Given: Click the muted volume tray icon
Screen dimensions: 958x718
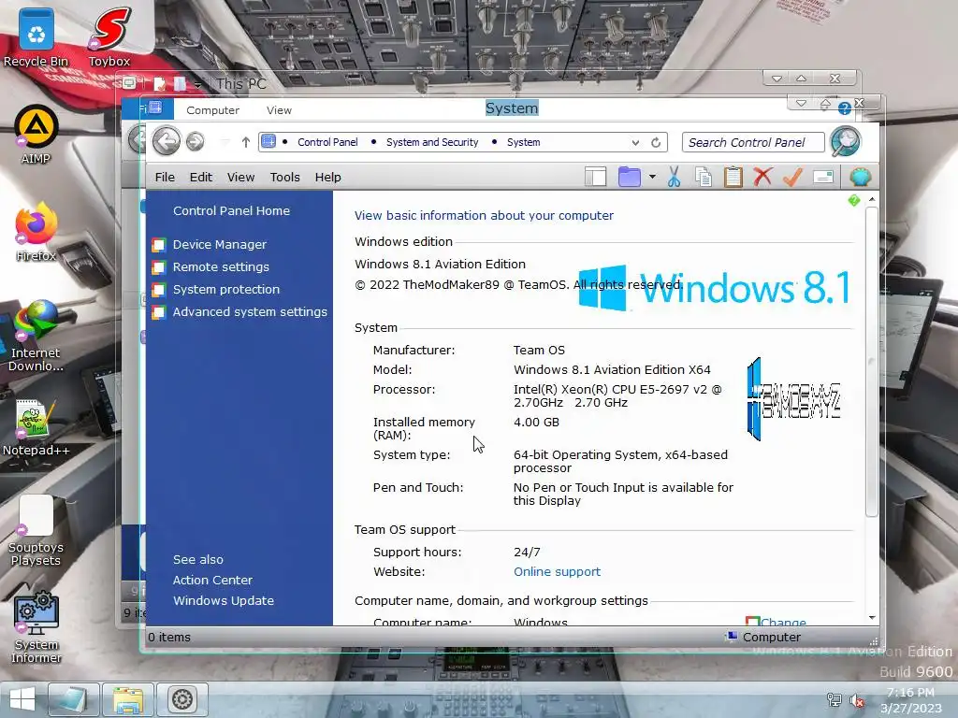Looking at the screenshot, I should click(x=857, y=701).
